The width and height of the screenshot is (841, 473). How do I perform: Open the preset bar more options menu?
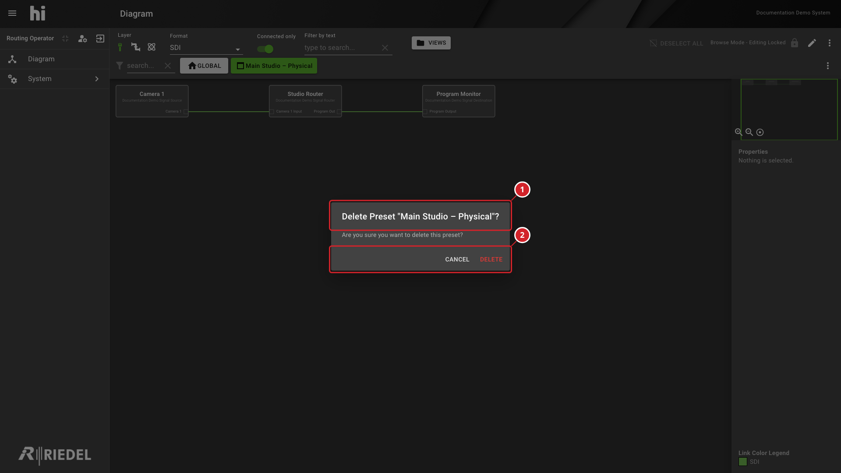coord(828,66)
